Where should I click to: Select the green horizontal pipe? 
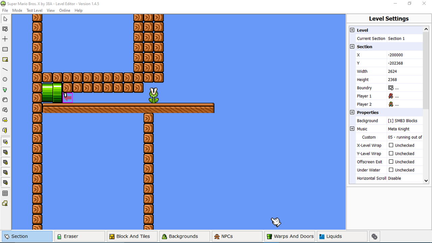point(52,93)
